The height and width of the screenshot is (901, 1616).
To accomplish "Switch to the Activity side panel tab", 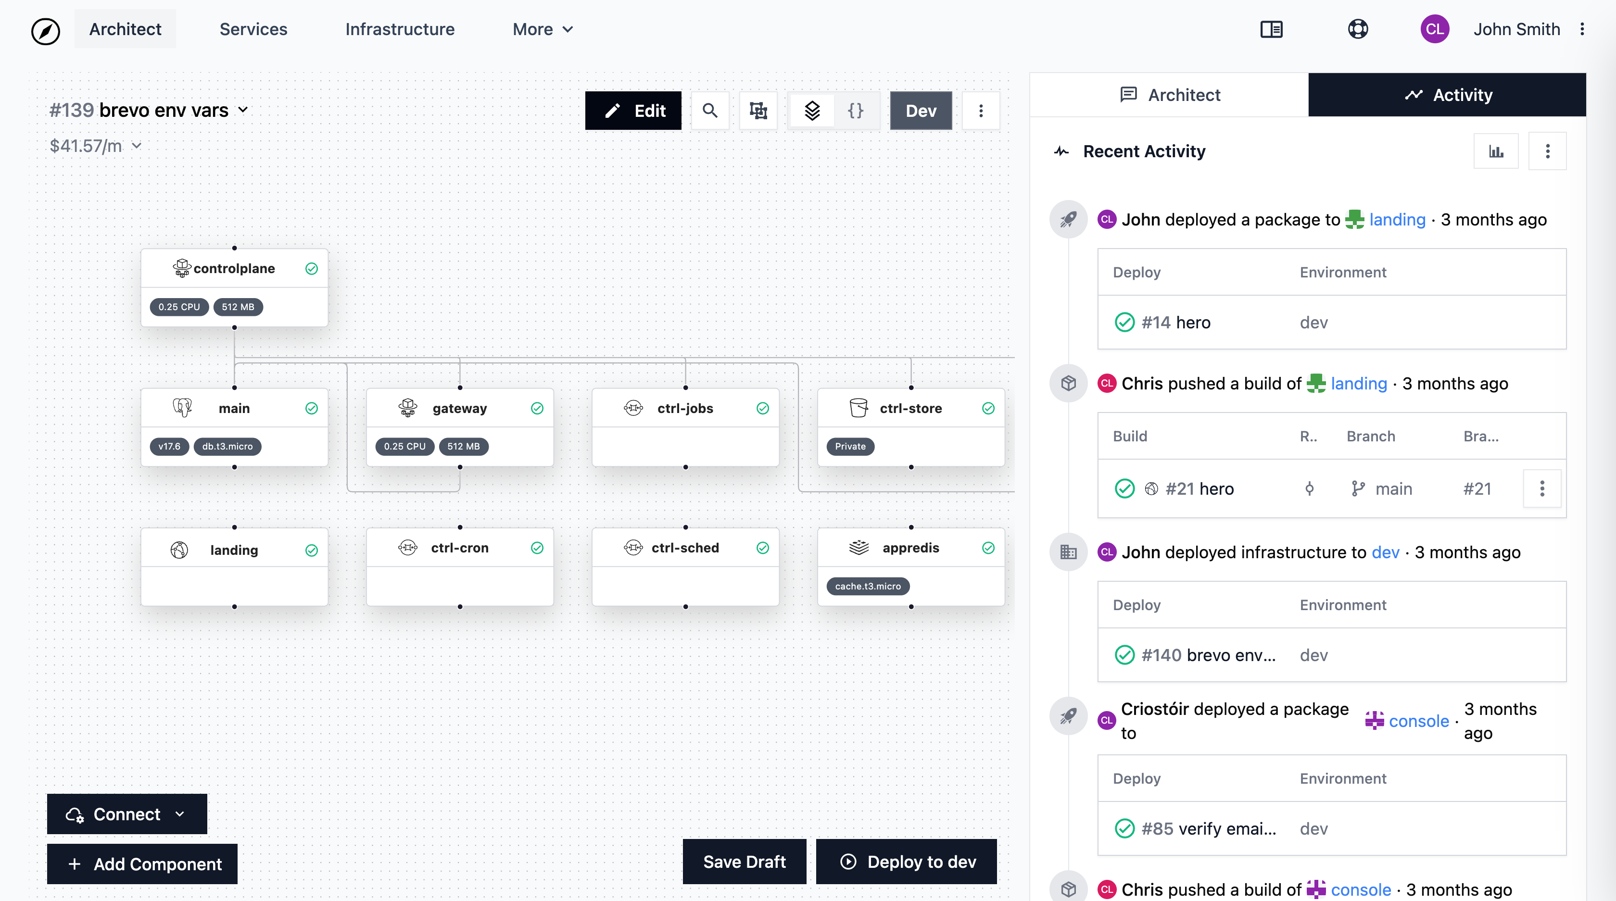I will pos(1447,95).
